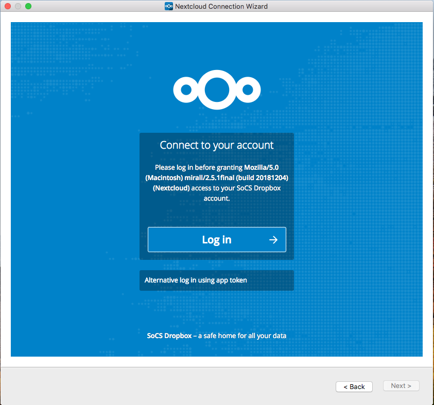The height and width of the screenshot is (405, 434).
Task: Click the Next button
Action: click(x=401, y=385)
